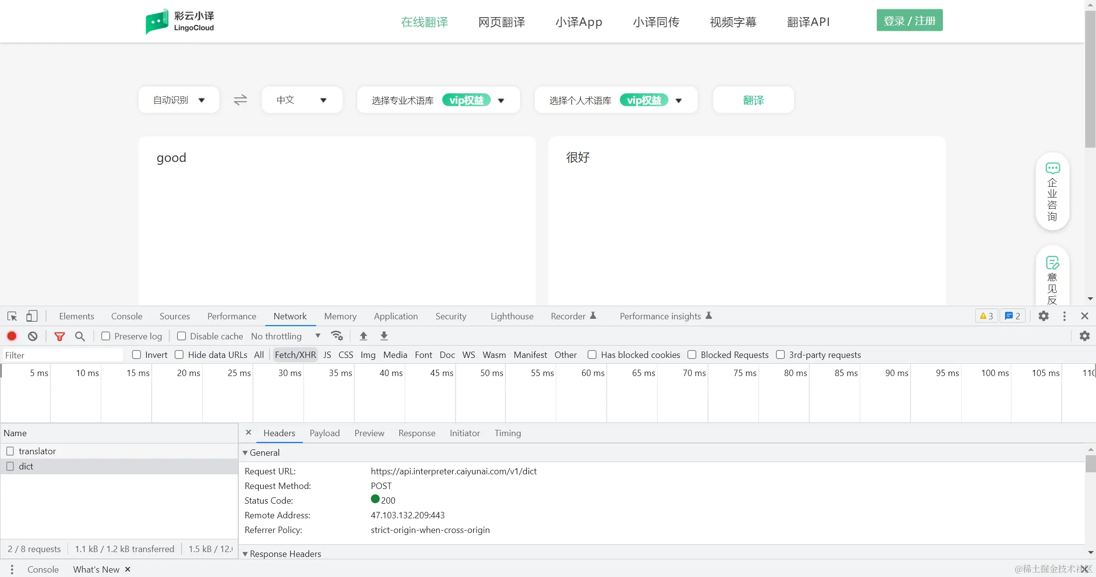Open the Console panel tab

point(126,316)
